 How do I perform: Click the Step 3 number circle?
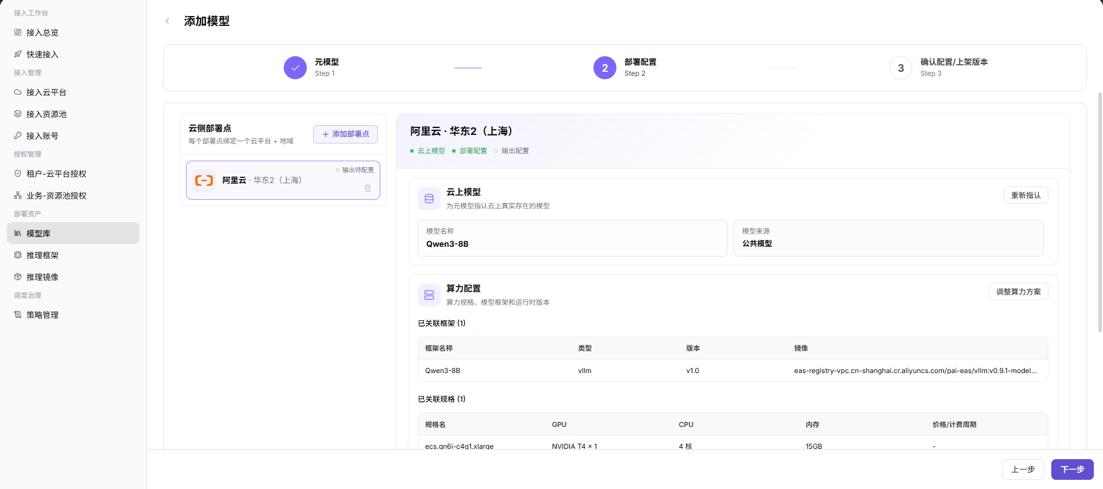pyautogui.click(x=901, y=68)
